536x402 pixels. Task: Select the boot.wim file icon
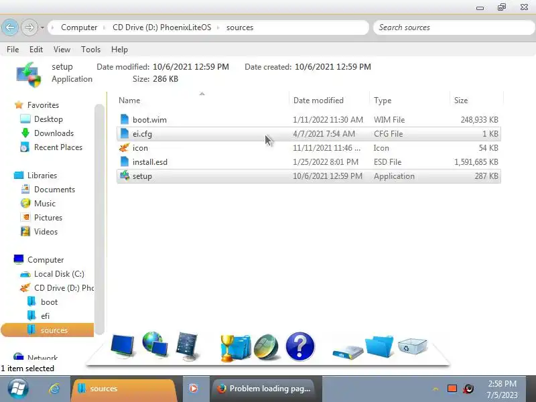pyautogui.click(x=125, y=119)
